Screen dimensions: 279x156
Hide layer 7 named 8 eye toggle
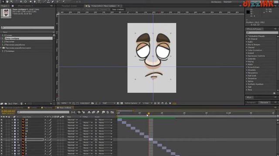(x=2, y=137)
